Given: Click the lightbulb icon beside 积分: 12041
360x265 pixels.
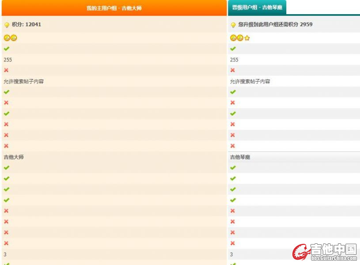Looking at the screenshot, I should tap(7, 25).
